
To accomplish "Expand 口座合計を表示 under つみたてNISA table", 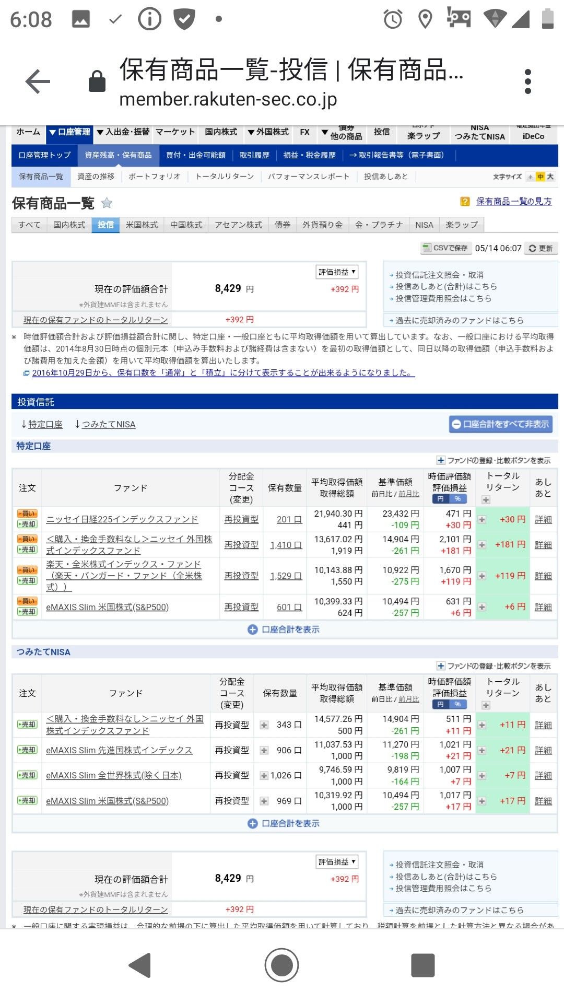I will point(284,823).
